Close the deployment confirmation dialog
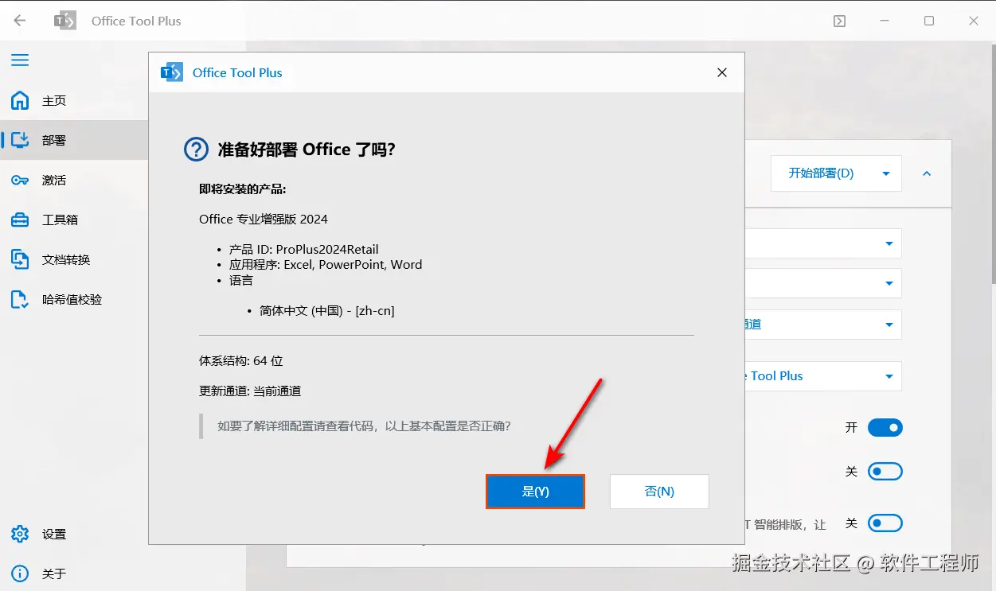This screenshot has height=591, width=996. 722,72
